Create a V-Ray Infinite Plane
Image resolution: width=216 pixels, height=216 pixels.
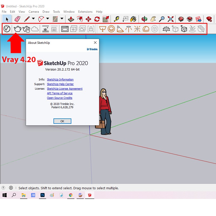pyautogui.click(x=166, y=29)
